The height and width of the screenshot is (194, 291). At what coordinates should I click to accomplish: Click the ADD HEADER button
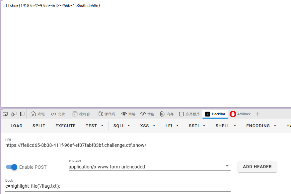[x=257, y=167]
